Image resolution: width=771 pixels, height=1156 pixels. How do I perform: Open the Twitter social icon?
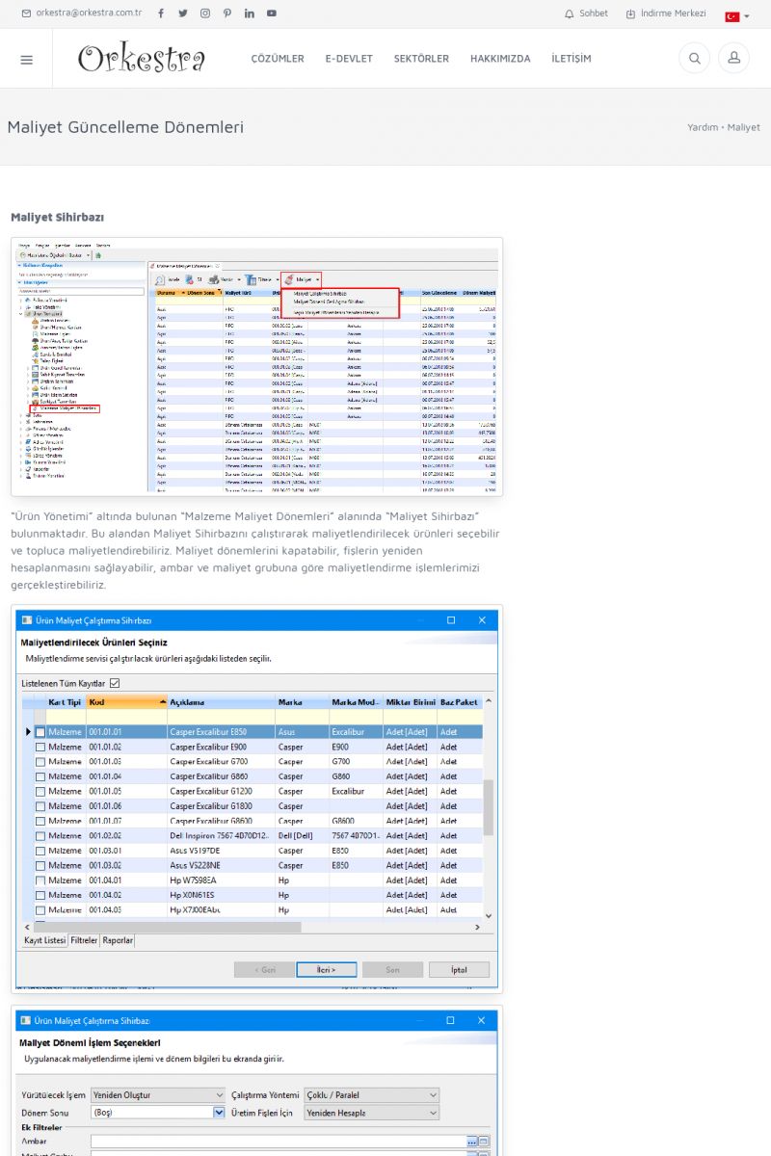(x=182, y=13)
